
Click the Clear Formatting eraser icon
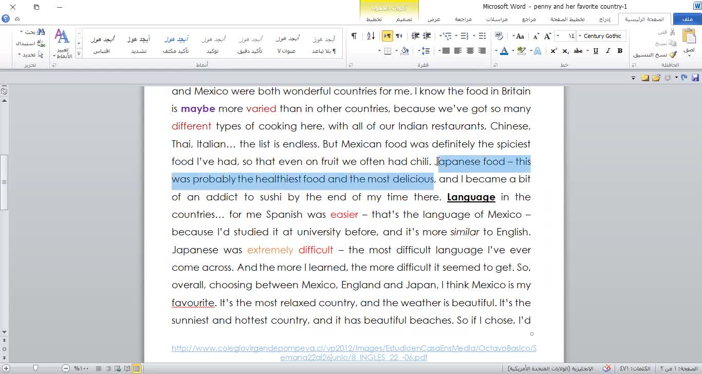click(499, 36)
